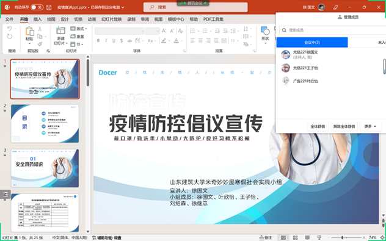Open the Design ribbon tab

[x=65, y=19]
